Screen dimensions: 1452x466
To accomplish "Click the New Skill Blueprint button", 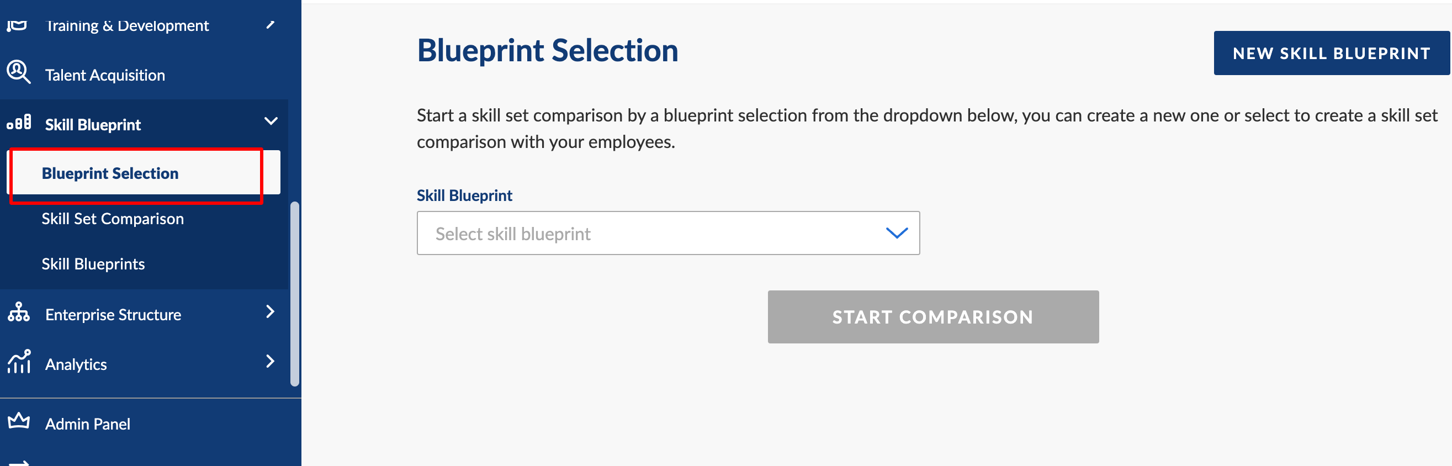I will coord(1331,53).
